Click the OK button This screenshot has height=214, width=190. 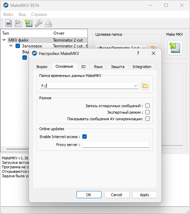89,195
